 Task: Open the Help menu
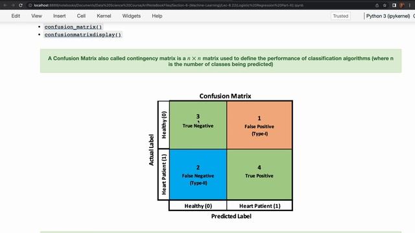(157, 16)
